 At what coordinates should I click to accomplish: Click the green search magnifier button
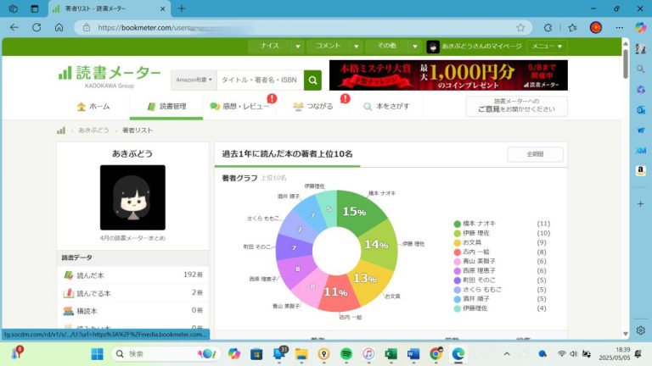click(x=313, y=80)
